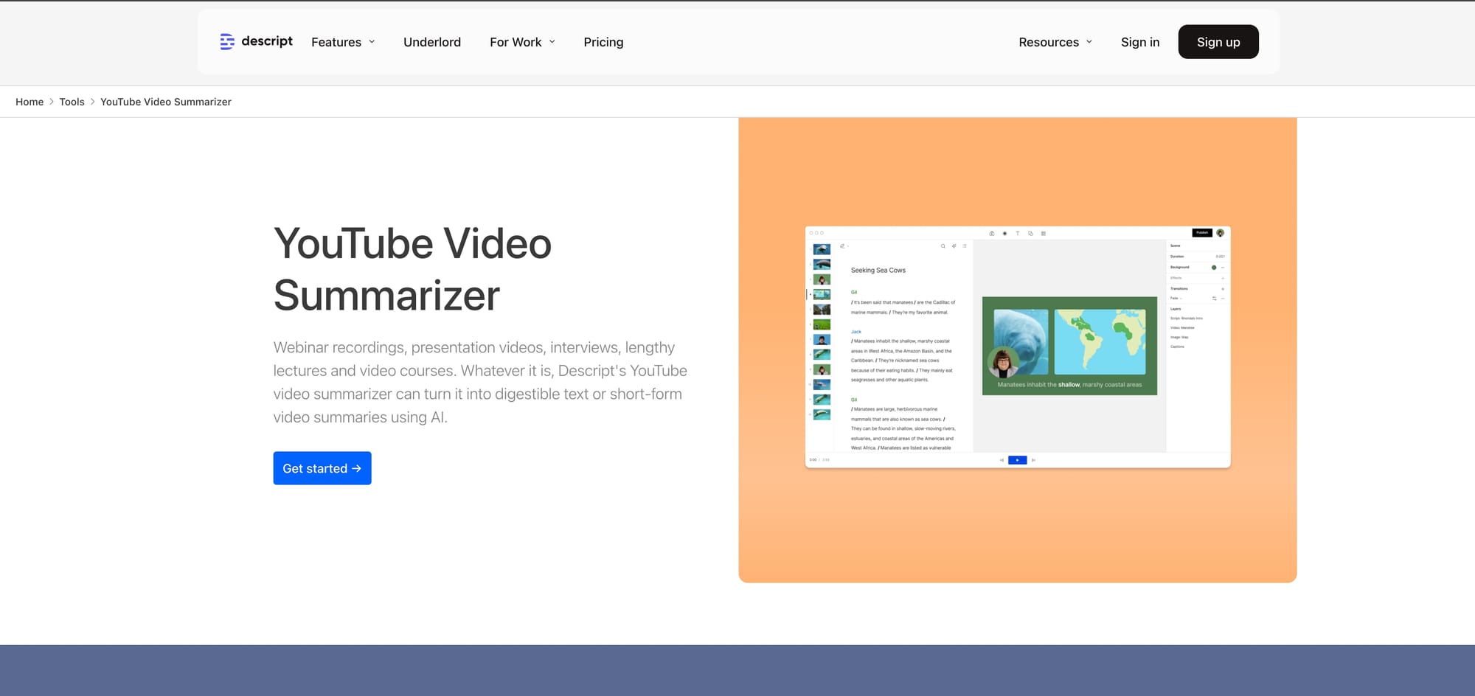Viewport: 1475px width, 696px height.
Task: Open the Underlord page
Action: (x=432, y=42)
